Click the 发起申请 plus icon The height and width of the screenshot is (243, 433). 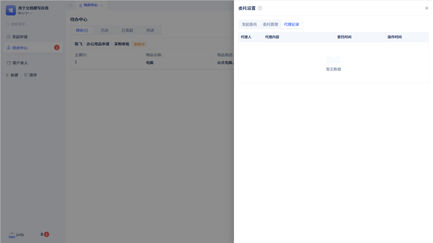[9, 37]
